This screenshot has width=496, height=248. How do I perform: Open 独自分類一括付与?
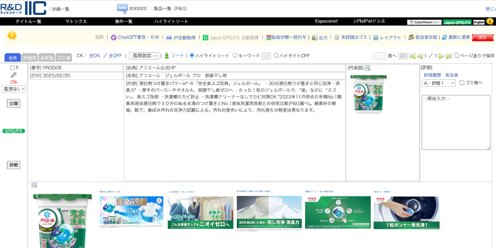[286, 37]
